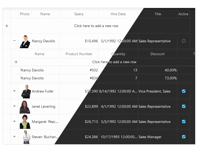This screenshot has height=160, width=198.
Task: Collapse the Nancy Davolio row
Action: (14, 41)
